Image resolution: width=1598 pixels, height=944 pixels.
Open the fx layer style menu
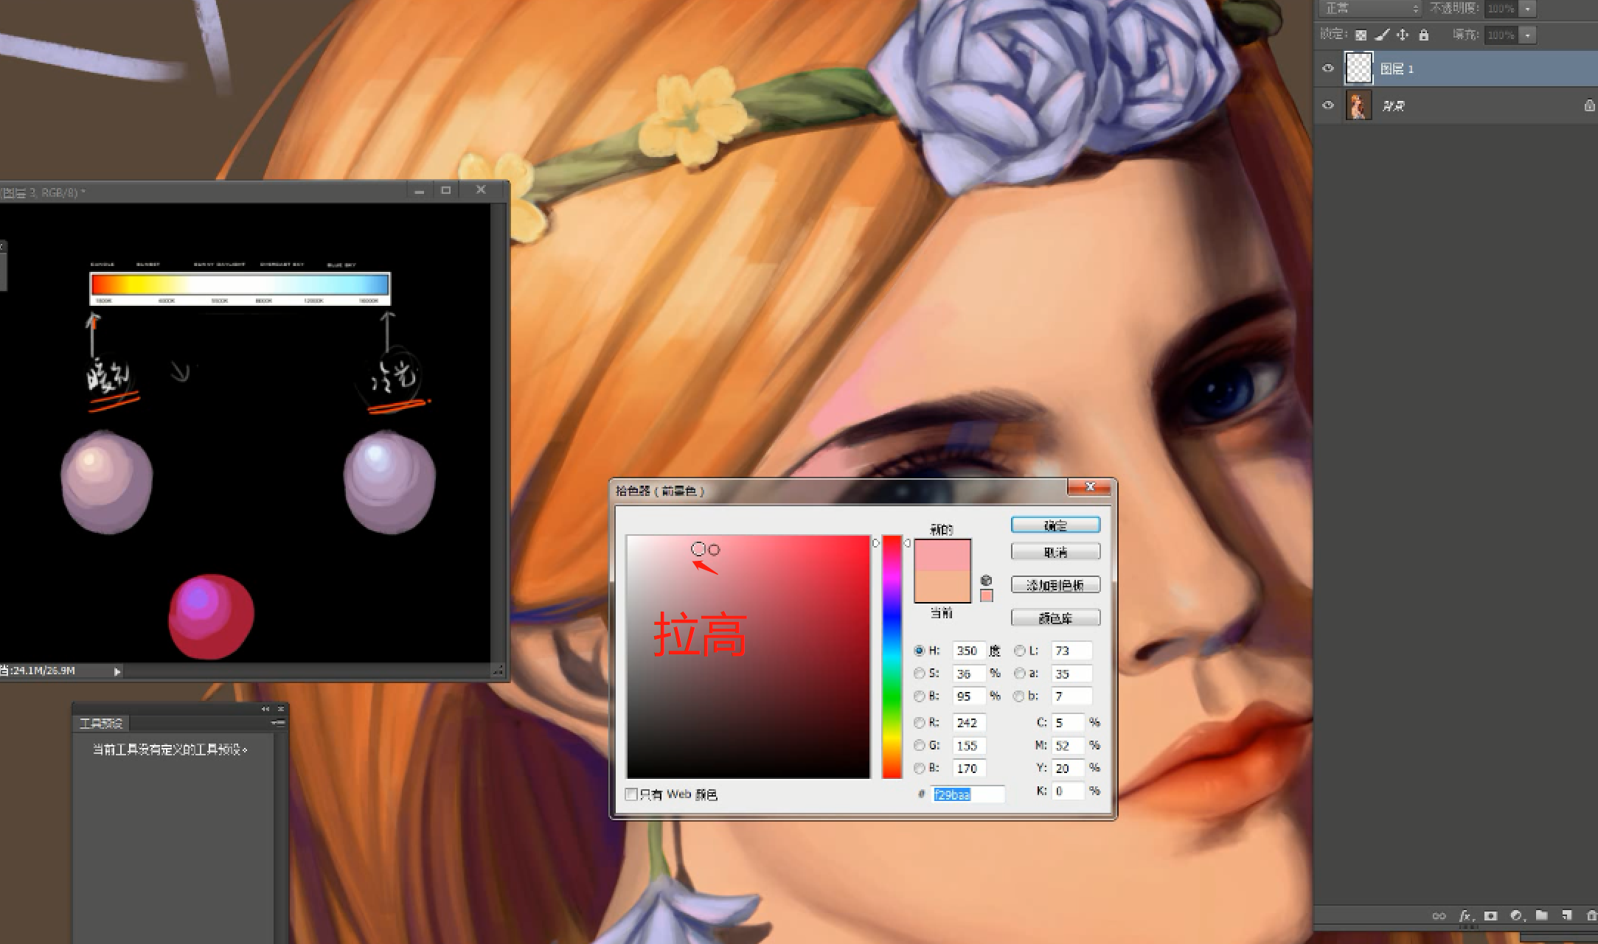coord(1465,915)
